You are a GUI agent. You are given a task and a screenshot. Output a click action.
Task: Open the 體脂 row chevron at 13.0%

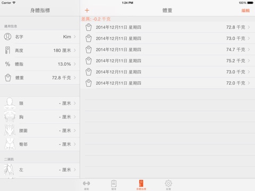point(75,64)
